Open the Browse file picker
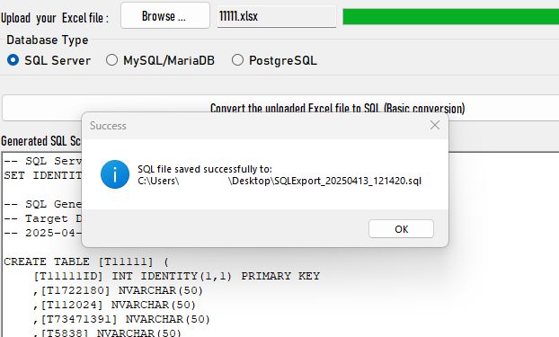The width and height of the screenshot is (559, 337). click(x=165, y=15)
